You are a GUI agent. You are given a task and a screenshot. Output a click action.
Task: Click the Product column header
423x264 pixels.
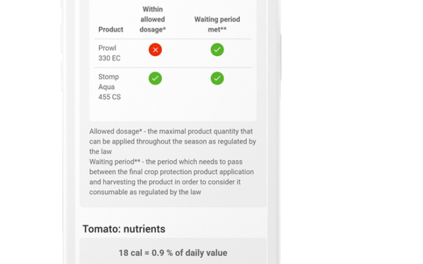tap(110, 29)
